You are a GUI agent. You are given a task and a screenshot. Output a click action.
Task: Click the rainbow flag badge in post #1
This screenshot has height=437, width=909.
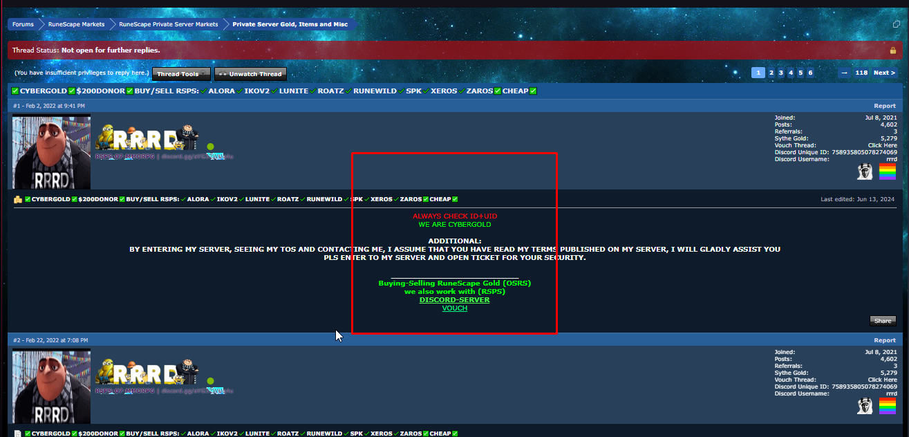[888, 171]
